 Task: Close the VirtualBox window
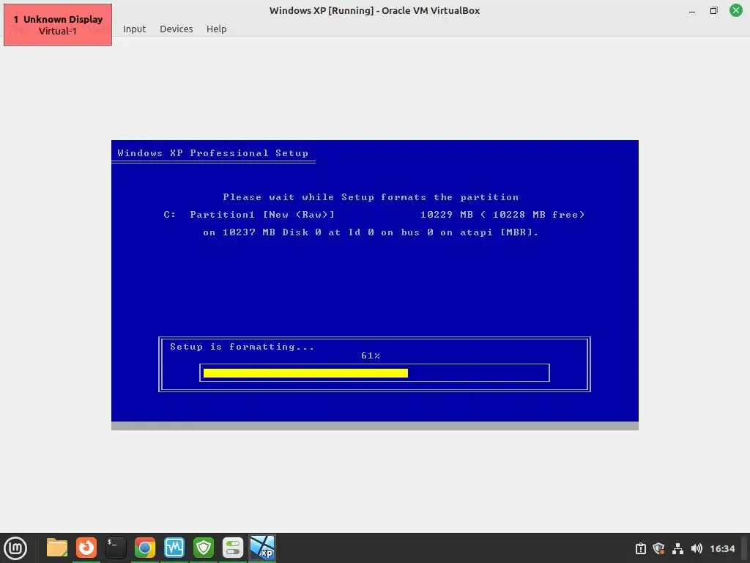pyautogui.click(x=735, y=10)
